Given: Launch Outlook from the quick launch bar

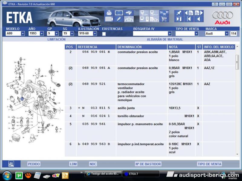Looking at the screenshot, I should click(65, 176).
